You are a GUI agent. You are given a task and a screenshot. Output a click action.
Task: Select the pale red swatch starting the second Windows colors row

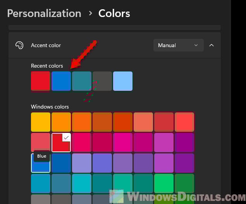(41, 143)
